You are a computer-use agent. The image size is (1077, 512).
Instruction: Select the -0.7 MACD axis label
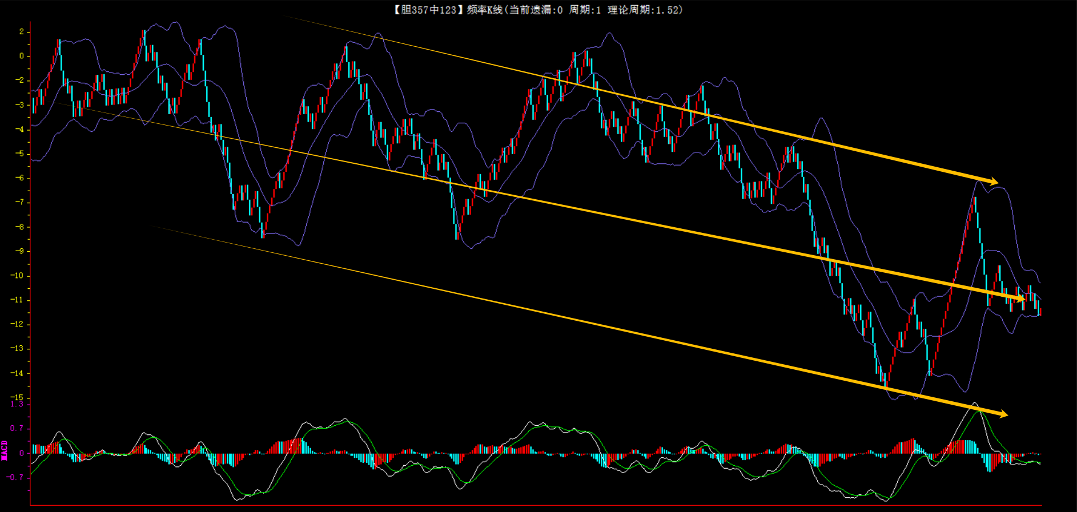point(15,477)
